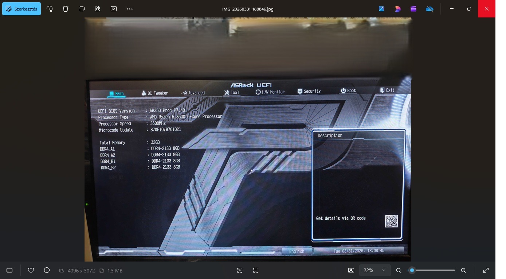This screenshot has width=506, height=279.
Task: Run text recognition OCR icon
Action: pos(256,270)
